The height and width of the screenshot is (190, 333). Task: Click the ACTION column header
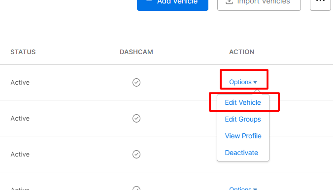click(241, 52)
